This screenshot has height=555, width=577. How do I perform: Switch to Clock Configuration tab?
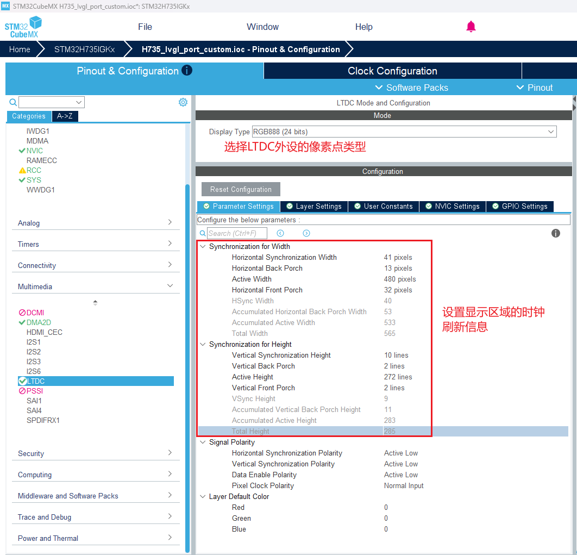pos(392,71)
